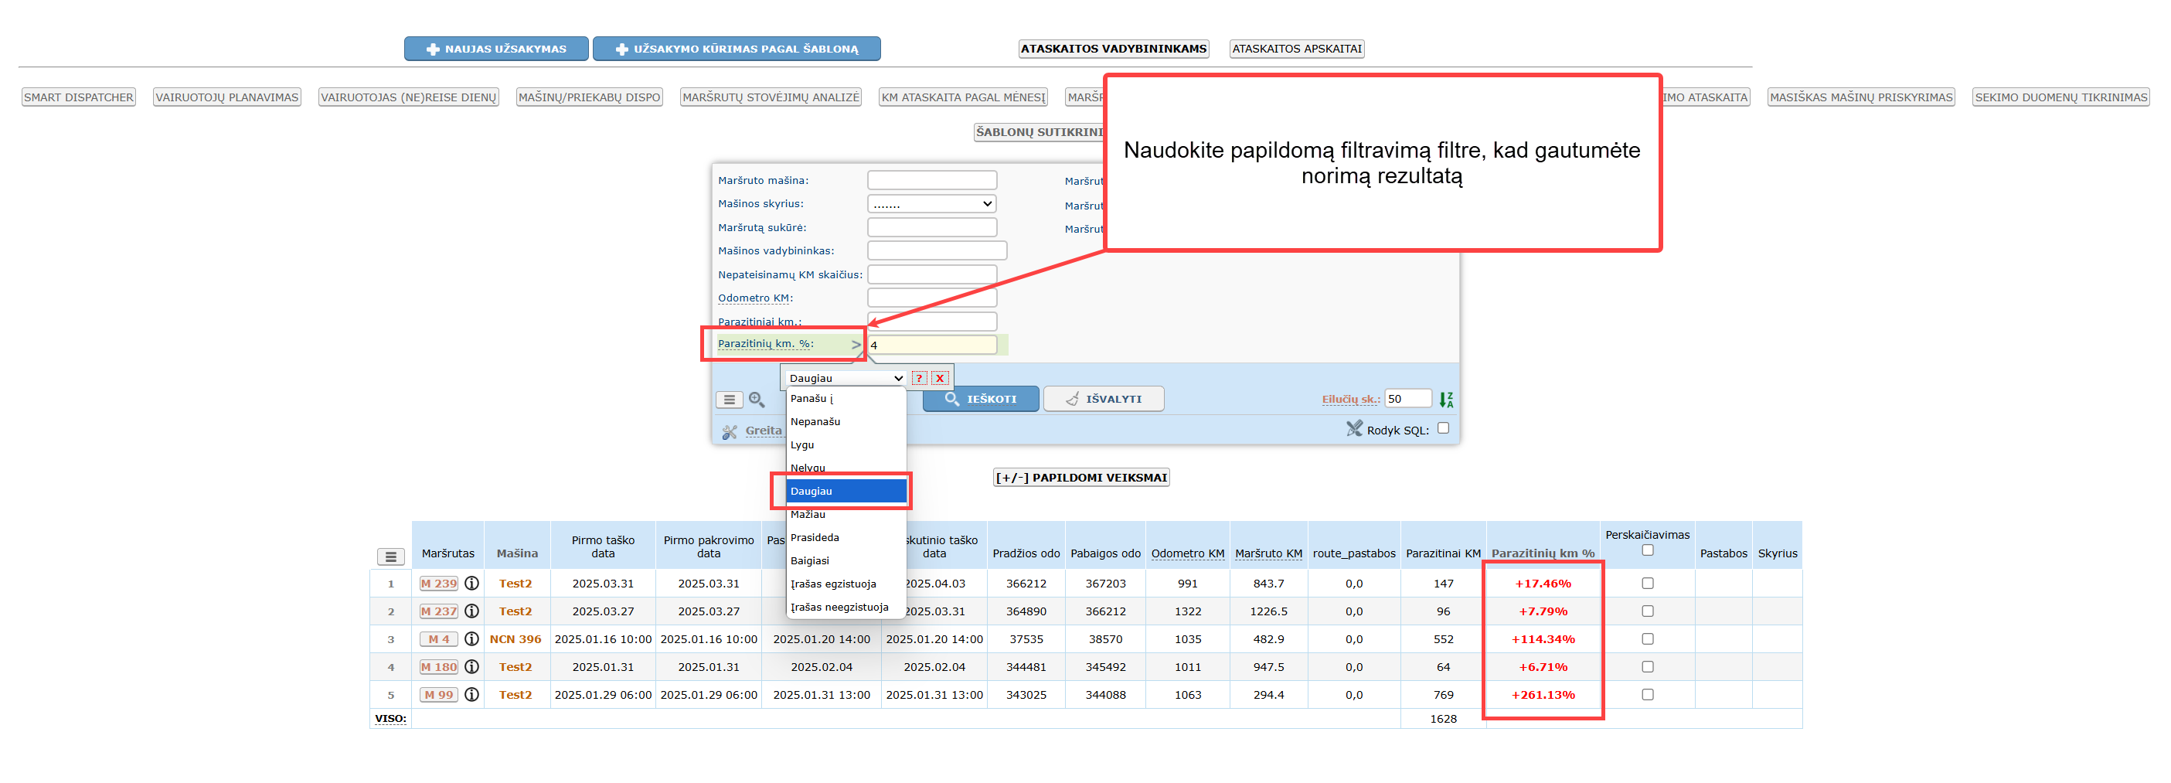
Task: Click UŽSAKYMO KŪRIMAS PAGAL ŠABLONĄ button
Action: point(737,49)
